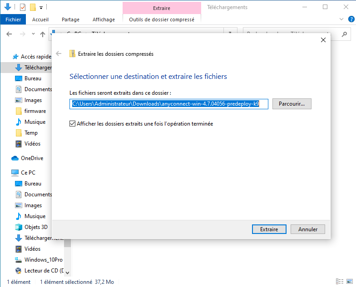Open the Quick Access Toolbar customize dropdown
356x287 pixels.
[41, 8]
